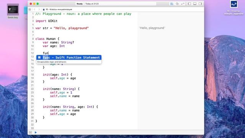The height and width of the screenshot is (138, 245).
Task: Open the playground file breadcrumb
Action: pos(57,10)
